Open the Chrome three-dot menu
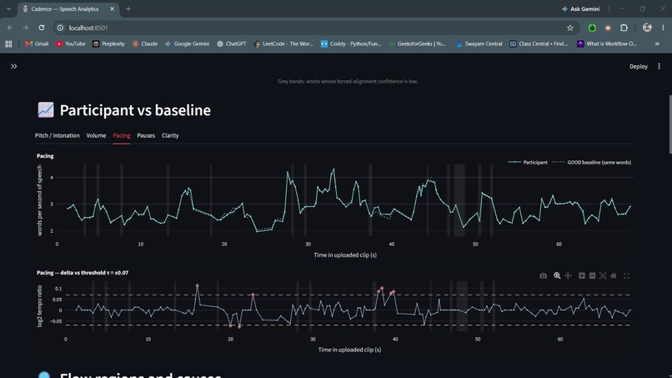 point(663,28)
